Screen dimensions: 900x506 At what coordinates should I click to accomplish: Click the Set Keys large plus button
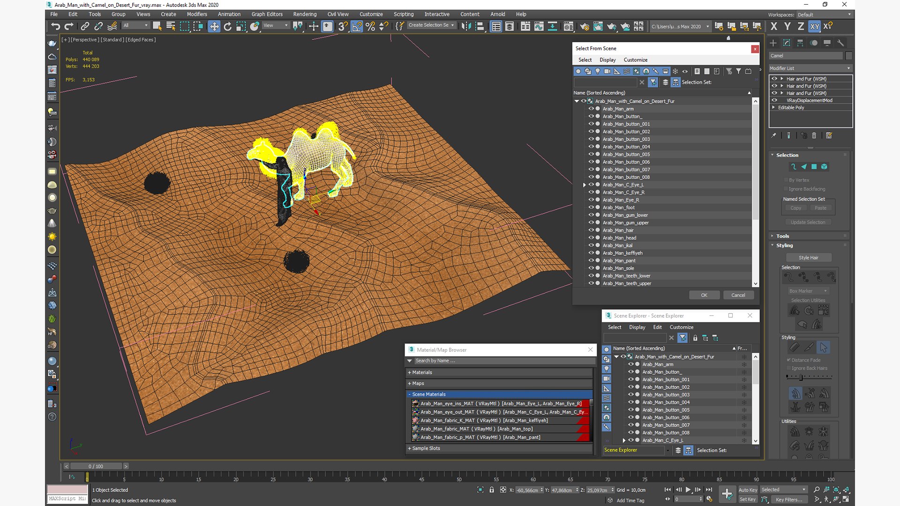tap(727, 494)
